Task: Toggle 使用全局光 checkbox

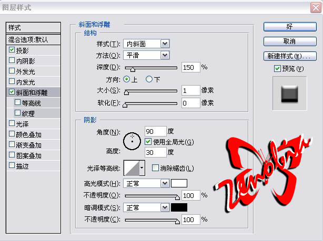Action: [148, 141]
